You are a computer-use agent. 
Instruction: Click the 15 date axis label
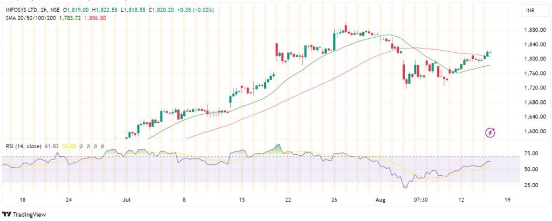click(x=241, y=200)
